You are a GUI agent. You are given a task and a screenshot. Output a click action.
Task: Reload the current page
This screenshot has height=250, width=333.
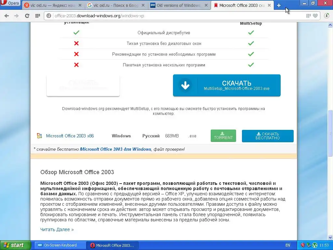pos(27,16)
